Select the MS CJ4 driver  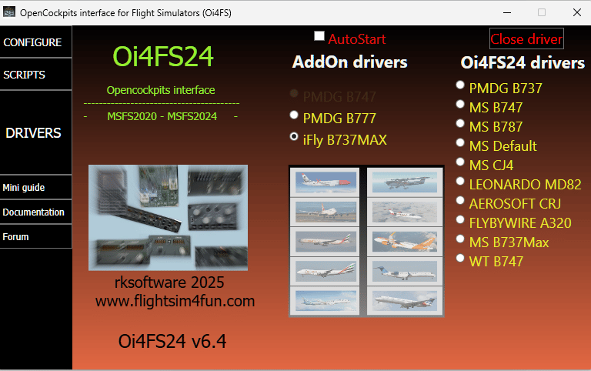[x=460, y=162]
